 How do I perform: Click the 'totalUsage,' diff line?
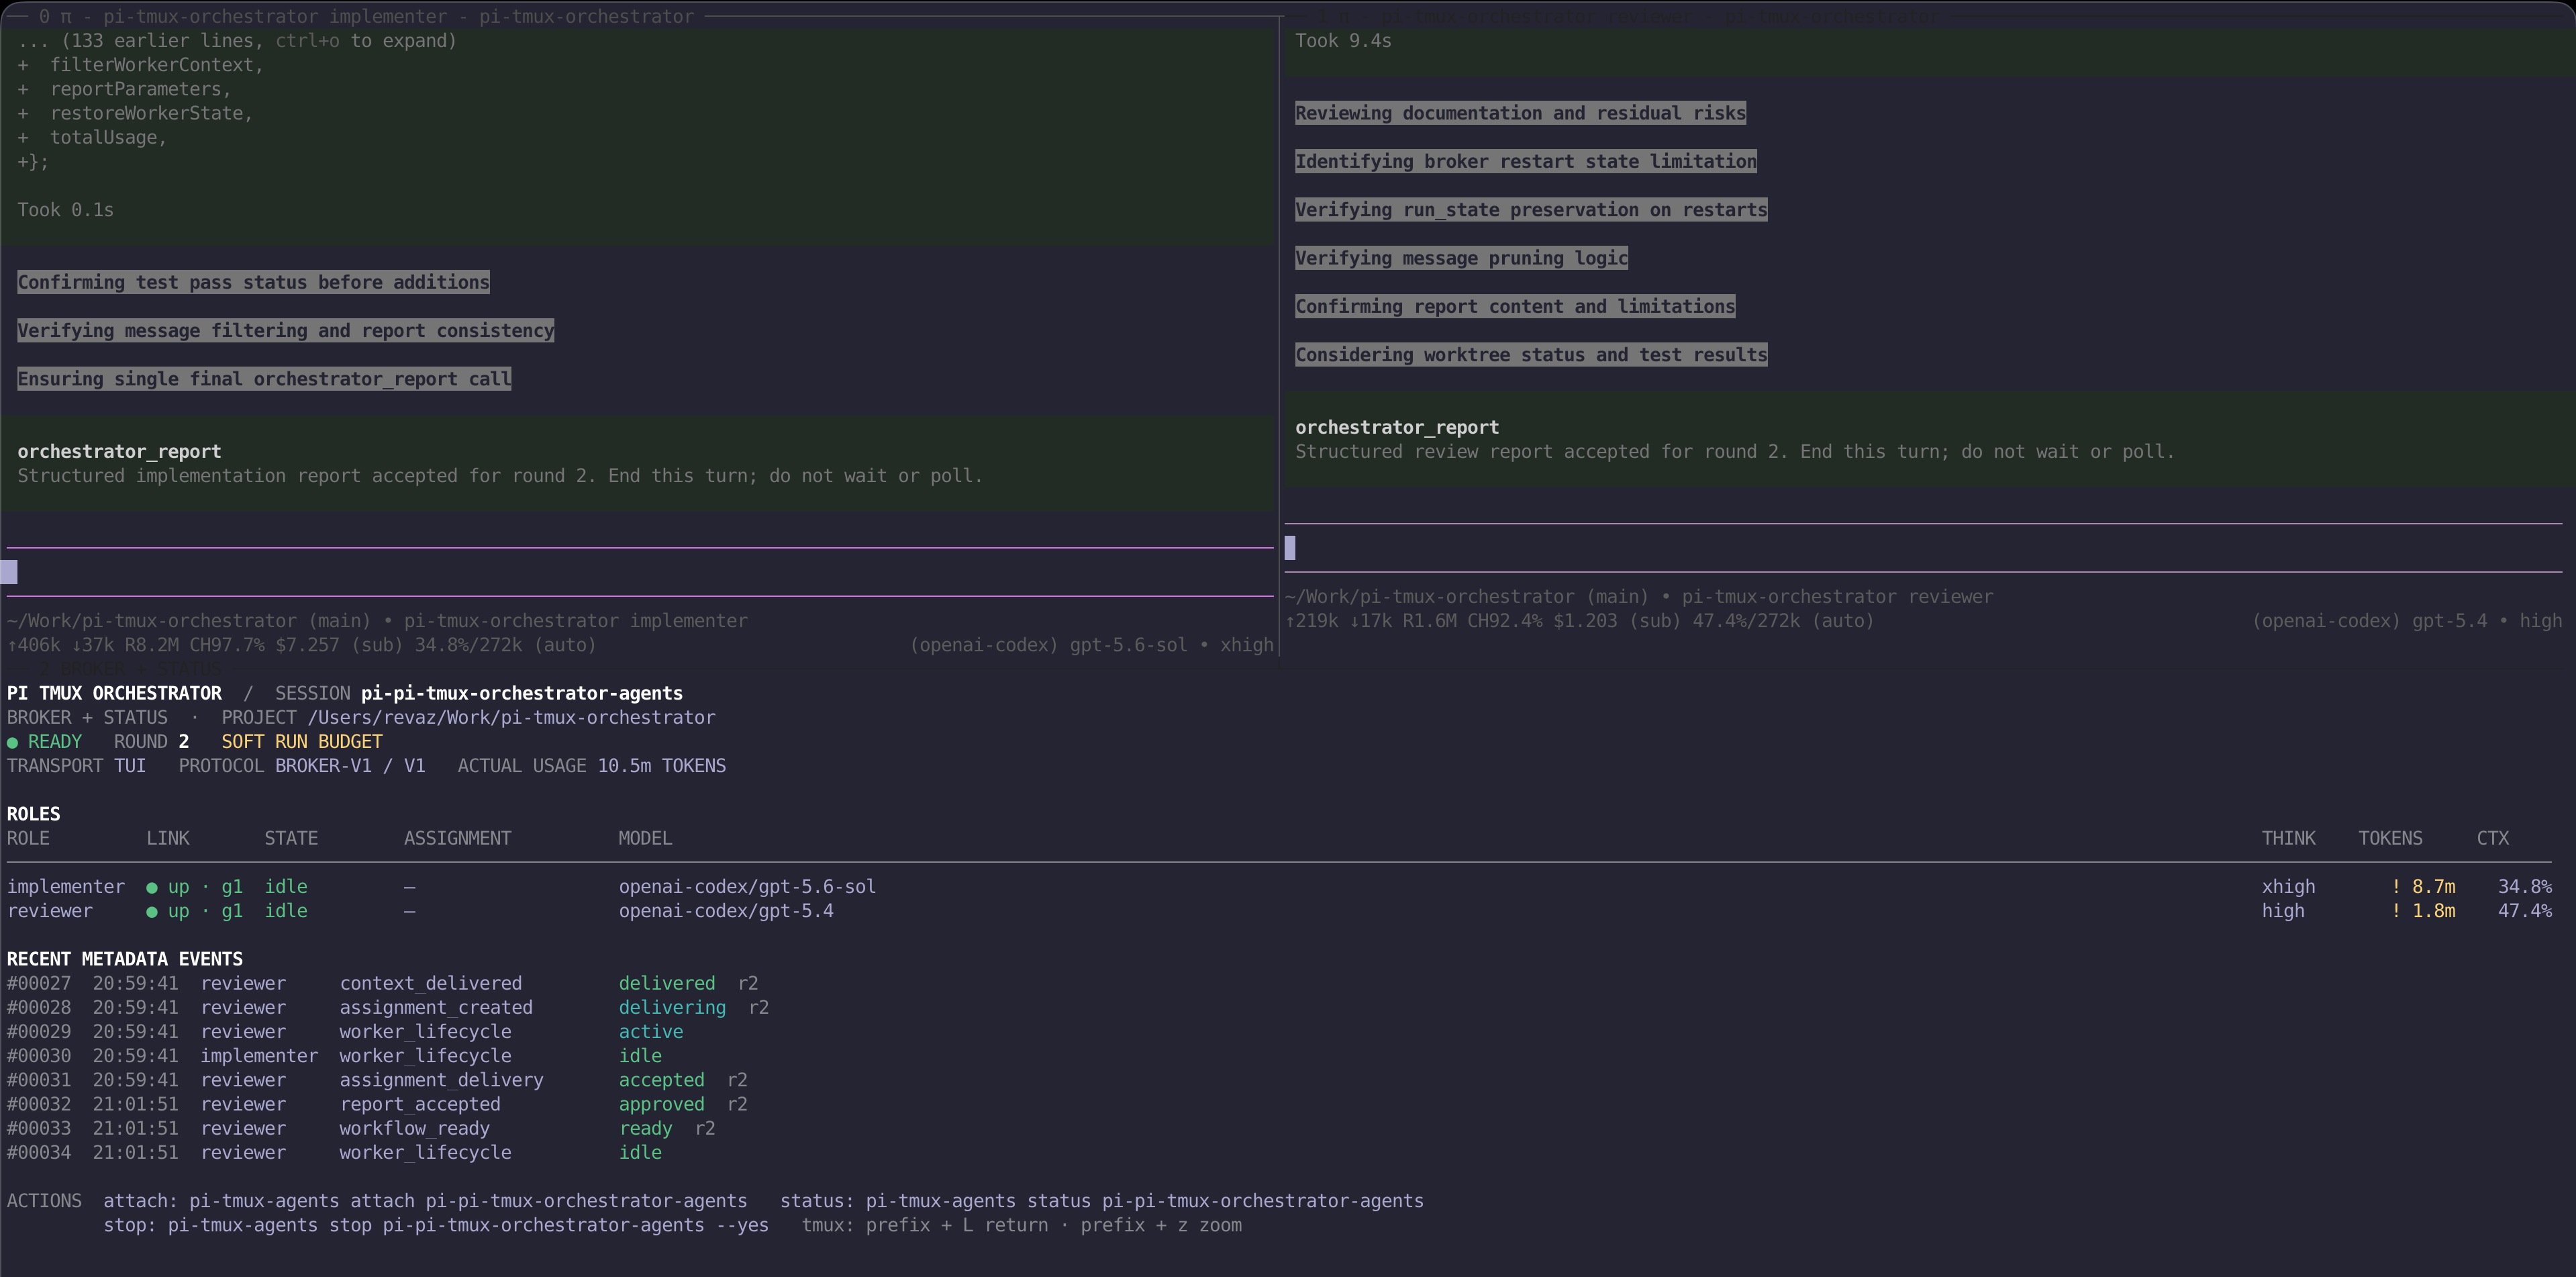click(92, 138)
